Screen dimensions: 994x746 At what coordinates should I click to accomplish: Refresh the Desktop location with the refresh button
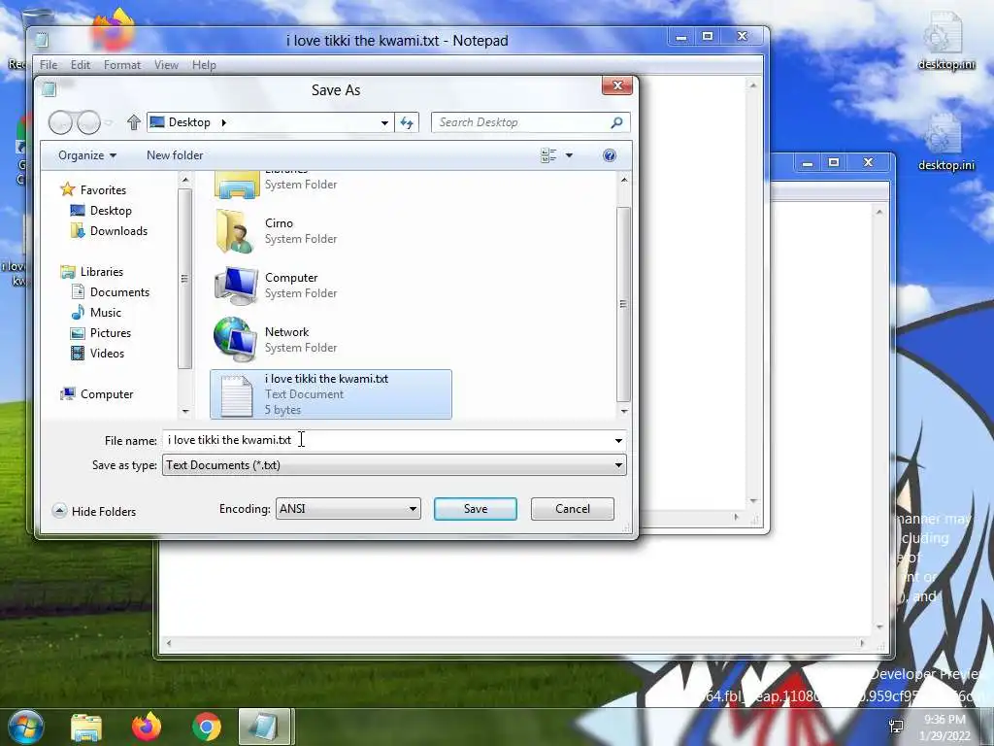point(407,122)
